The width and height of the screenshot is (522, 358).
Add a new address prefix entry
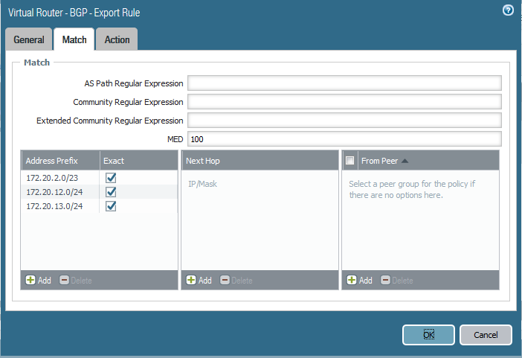(39, 281)
